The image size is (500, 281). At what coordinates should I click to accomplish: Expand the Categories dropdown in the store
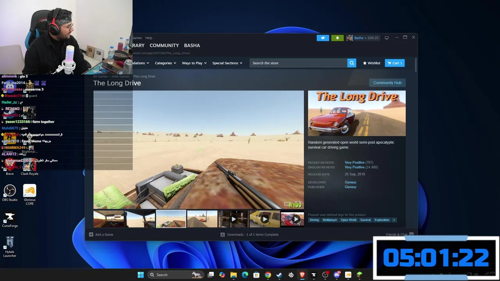[165, 63]
